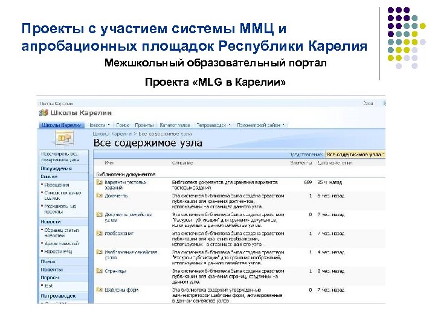Click Просмотреть все содержимое узла in sidebar

tap(60, 157)
